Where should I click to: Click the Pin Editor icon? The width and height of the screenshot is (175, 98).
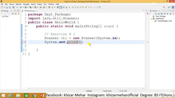point(99,7)
